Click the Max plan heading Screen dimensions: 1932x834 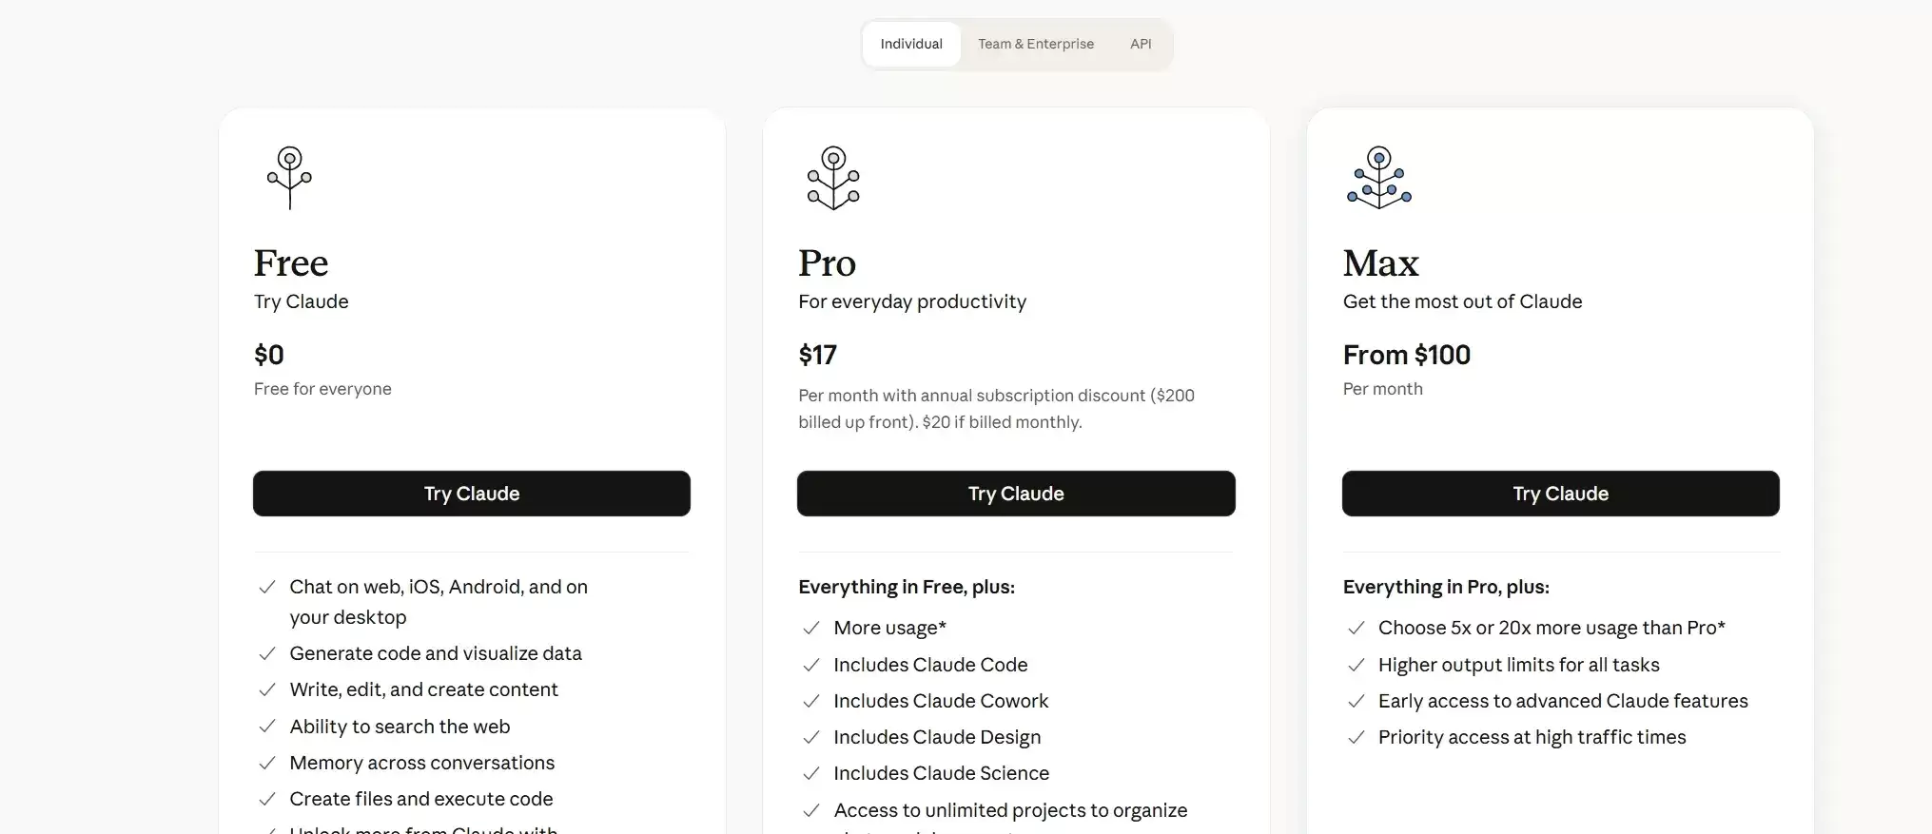pos(1380,263)
